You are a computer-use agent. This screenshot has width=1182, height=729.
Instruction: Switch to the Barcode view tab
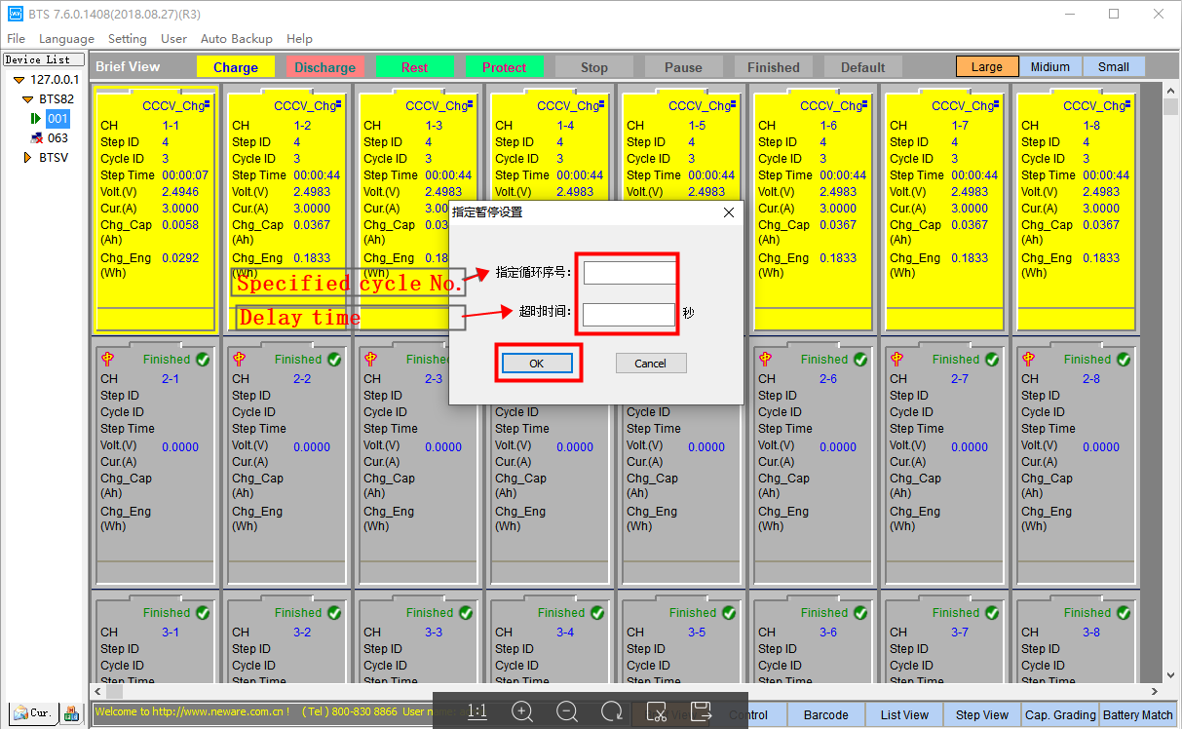(x=825, y=714)
